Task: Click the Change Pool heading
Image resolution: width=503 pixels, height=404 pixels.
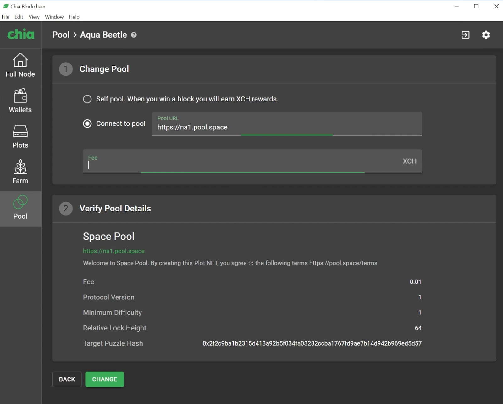Action: [104, 69]
